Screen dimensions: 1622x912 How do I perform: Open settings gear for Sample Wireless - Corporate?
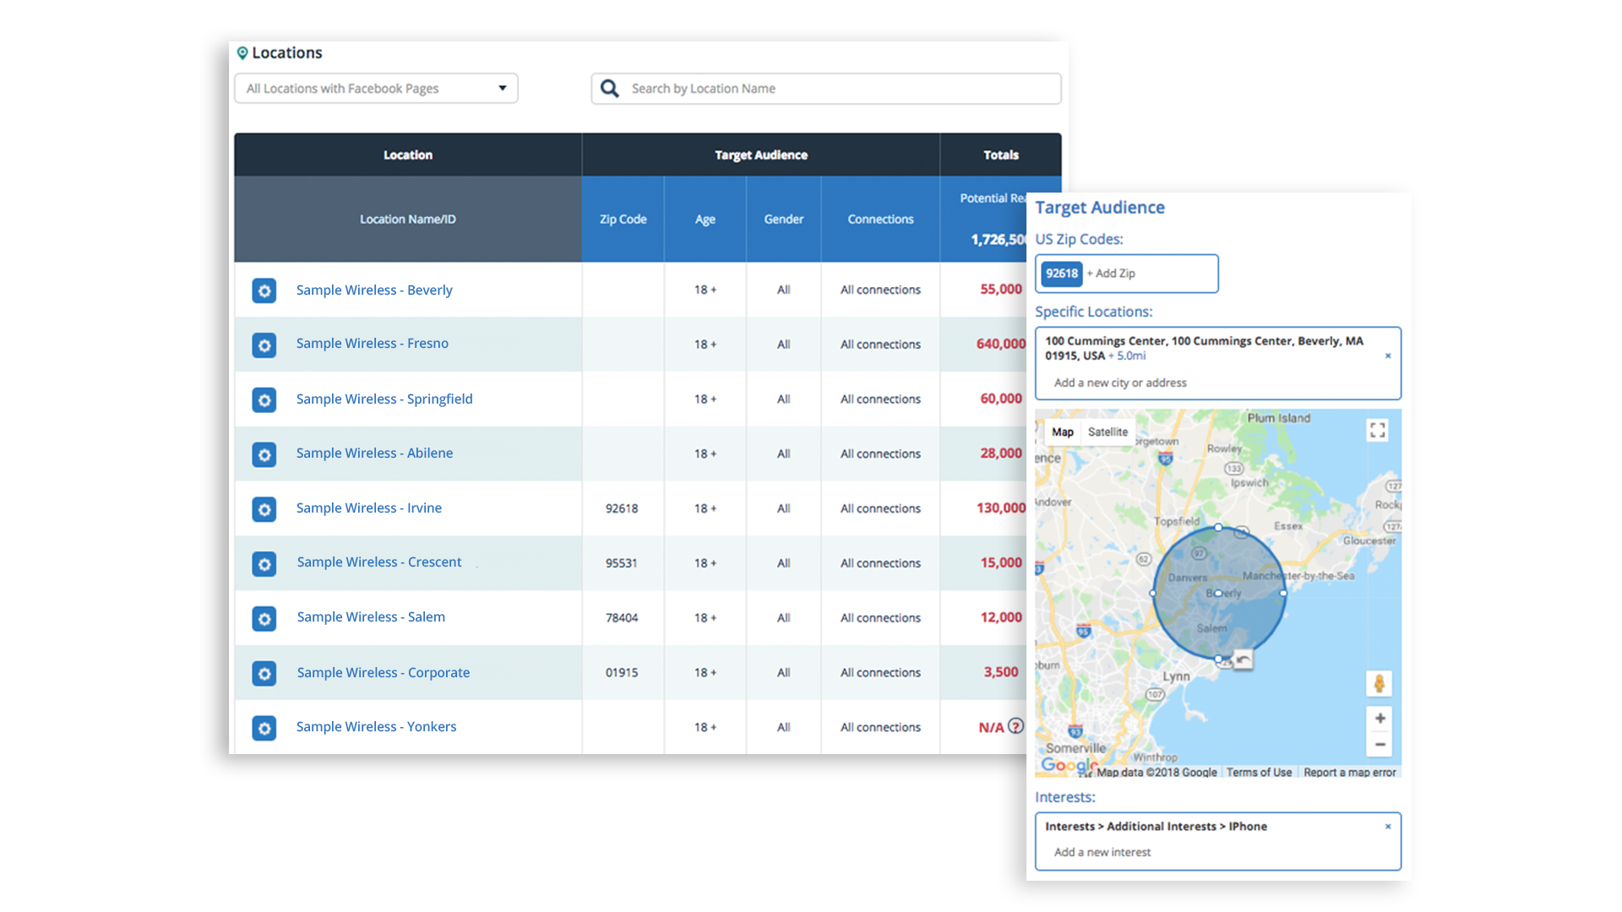[264, 673]
